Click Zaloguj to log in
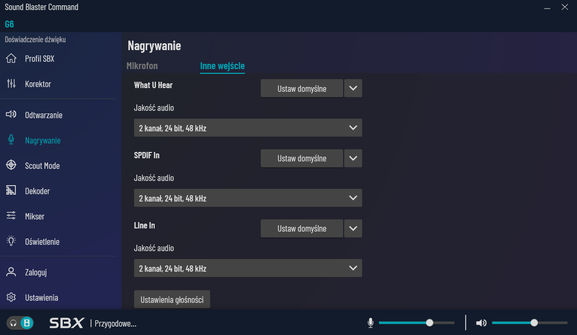577x335 pixels. 36,273
